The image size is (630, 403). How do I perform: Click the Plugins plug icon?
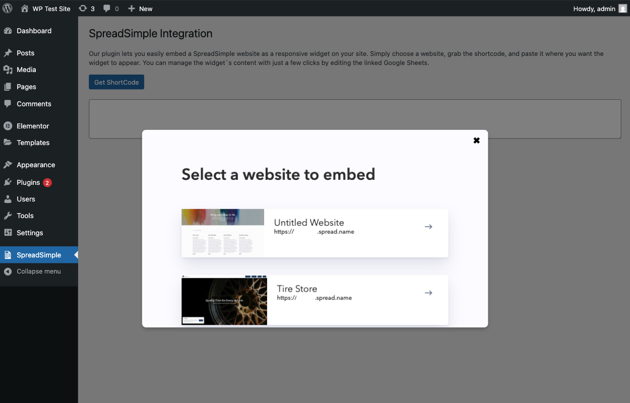coord(8,182)
